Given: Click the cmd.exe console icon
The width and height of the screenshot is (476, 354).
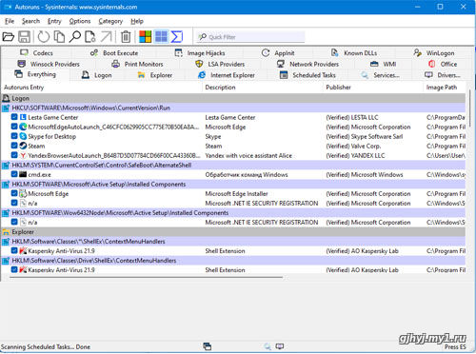Looking at the screenshot, I should pyautogui.click(x=23, y=174).
